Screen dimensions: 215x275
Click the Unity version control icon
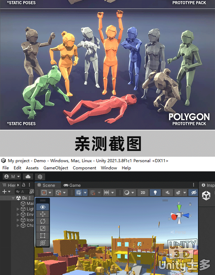coord(40,177)
